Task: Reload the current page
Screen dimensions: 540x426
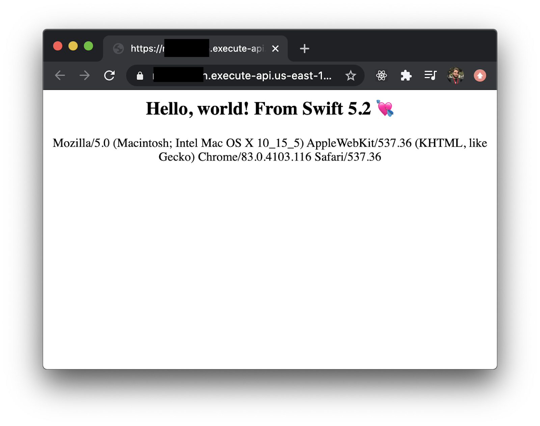Action: [x=109, y=75]
